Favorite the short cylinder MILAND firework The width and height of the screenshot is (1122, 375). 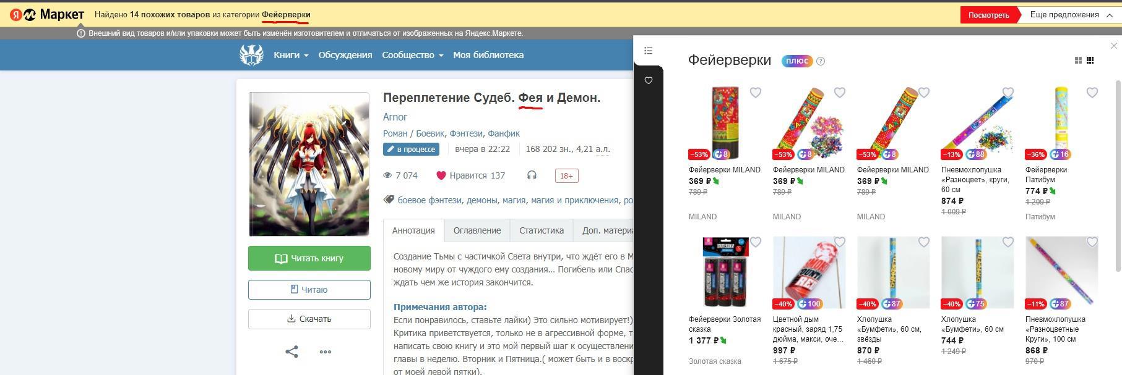click(756, 93)
